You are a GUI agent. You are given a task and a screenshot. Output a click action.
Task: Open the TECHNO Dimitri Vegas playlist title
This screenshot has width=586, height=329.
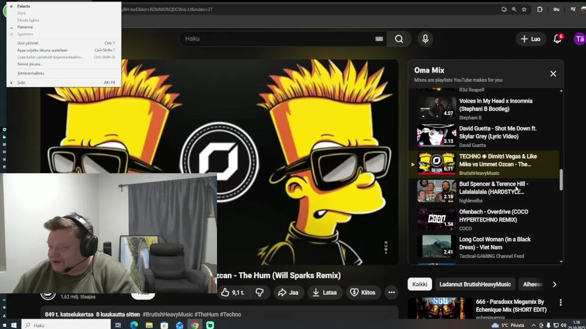pos(498,160)
